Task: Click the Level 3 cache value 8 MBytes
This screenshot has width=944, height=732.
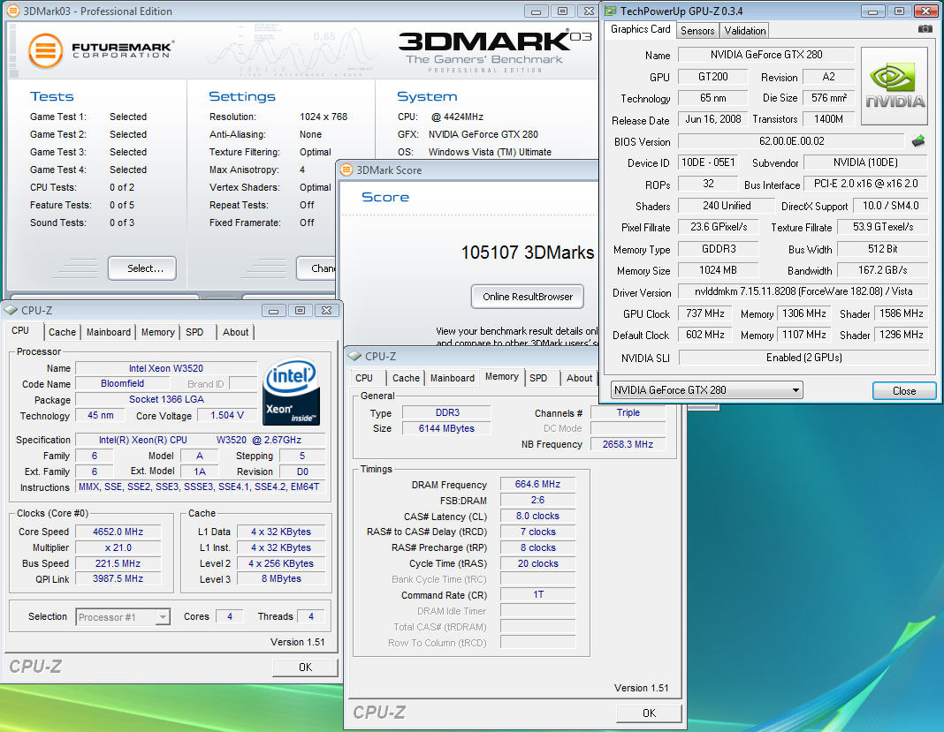Action: point(281,578)
